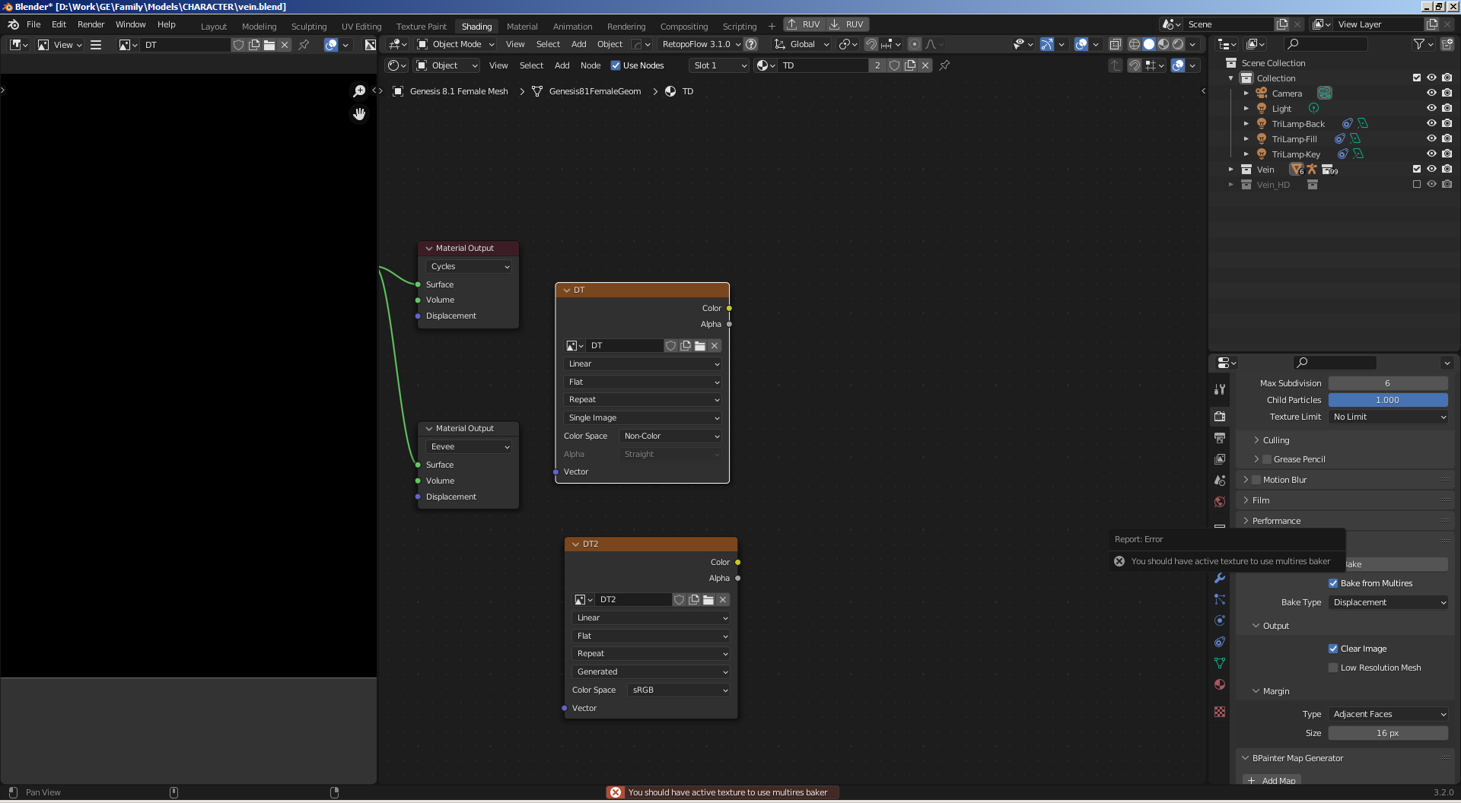
Task: Expand the Performance panel
Action: [x=1276, y=521]
